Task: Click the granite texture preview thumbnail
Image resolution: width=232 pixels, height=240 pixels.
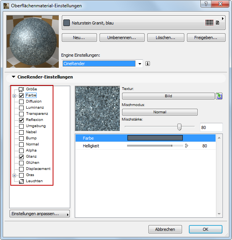Action: pyautogui.click(x=98, y=109)
